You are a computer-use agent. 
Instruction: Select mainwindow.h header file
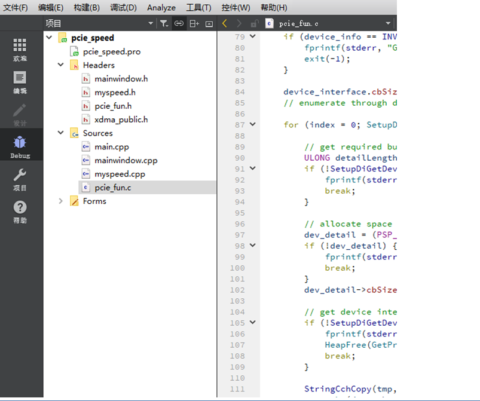coord(121,79)
